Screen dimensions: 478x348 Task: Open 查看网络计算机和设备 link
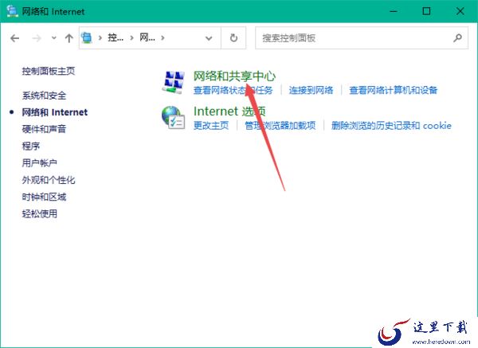[393, 90]
